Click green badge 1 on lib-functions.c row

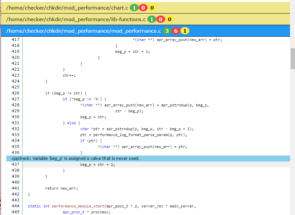(x=152, y=19)
